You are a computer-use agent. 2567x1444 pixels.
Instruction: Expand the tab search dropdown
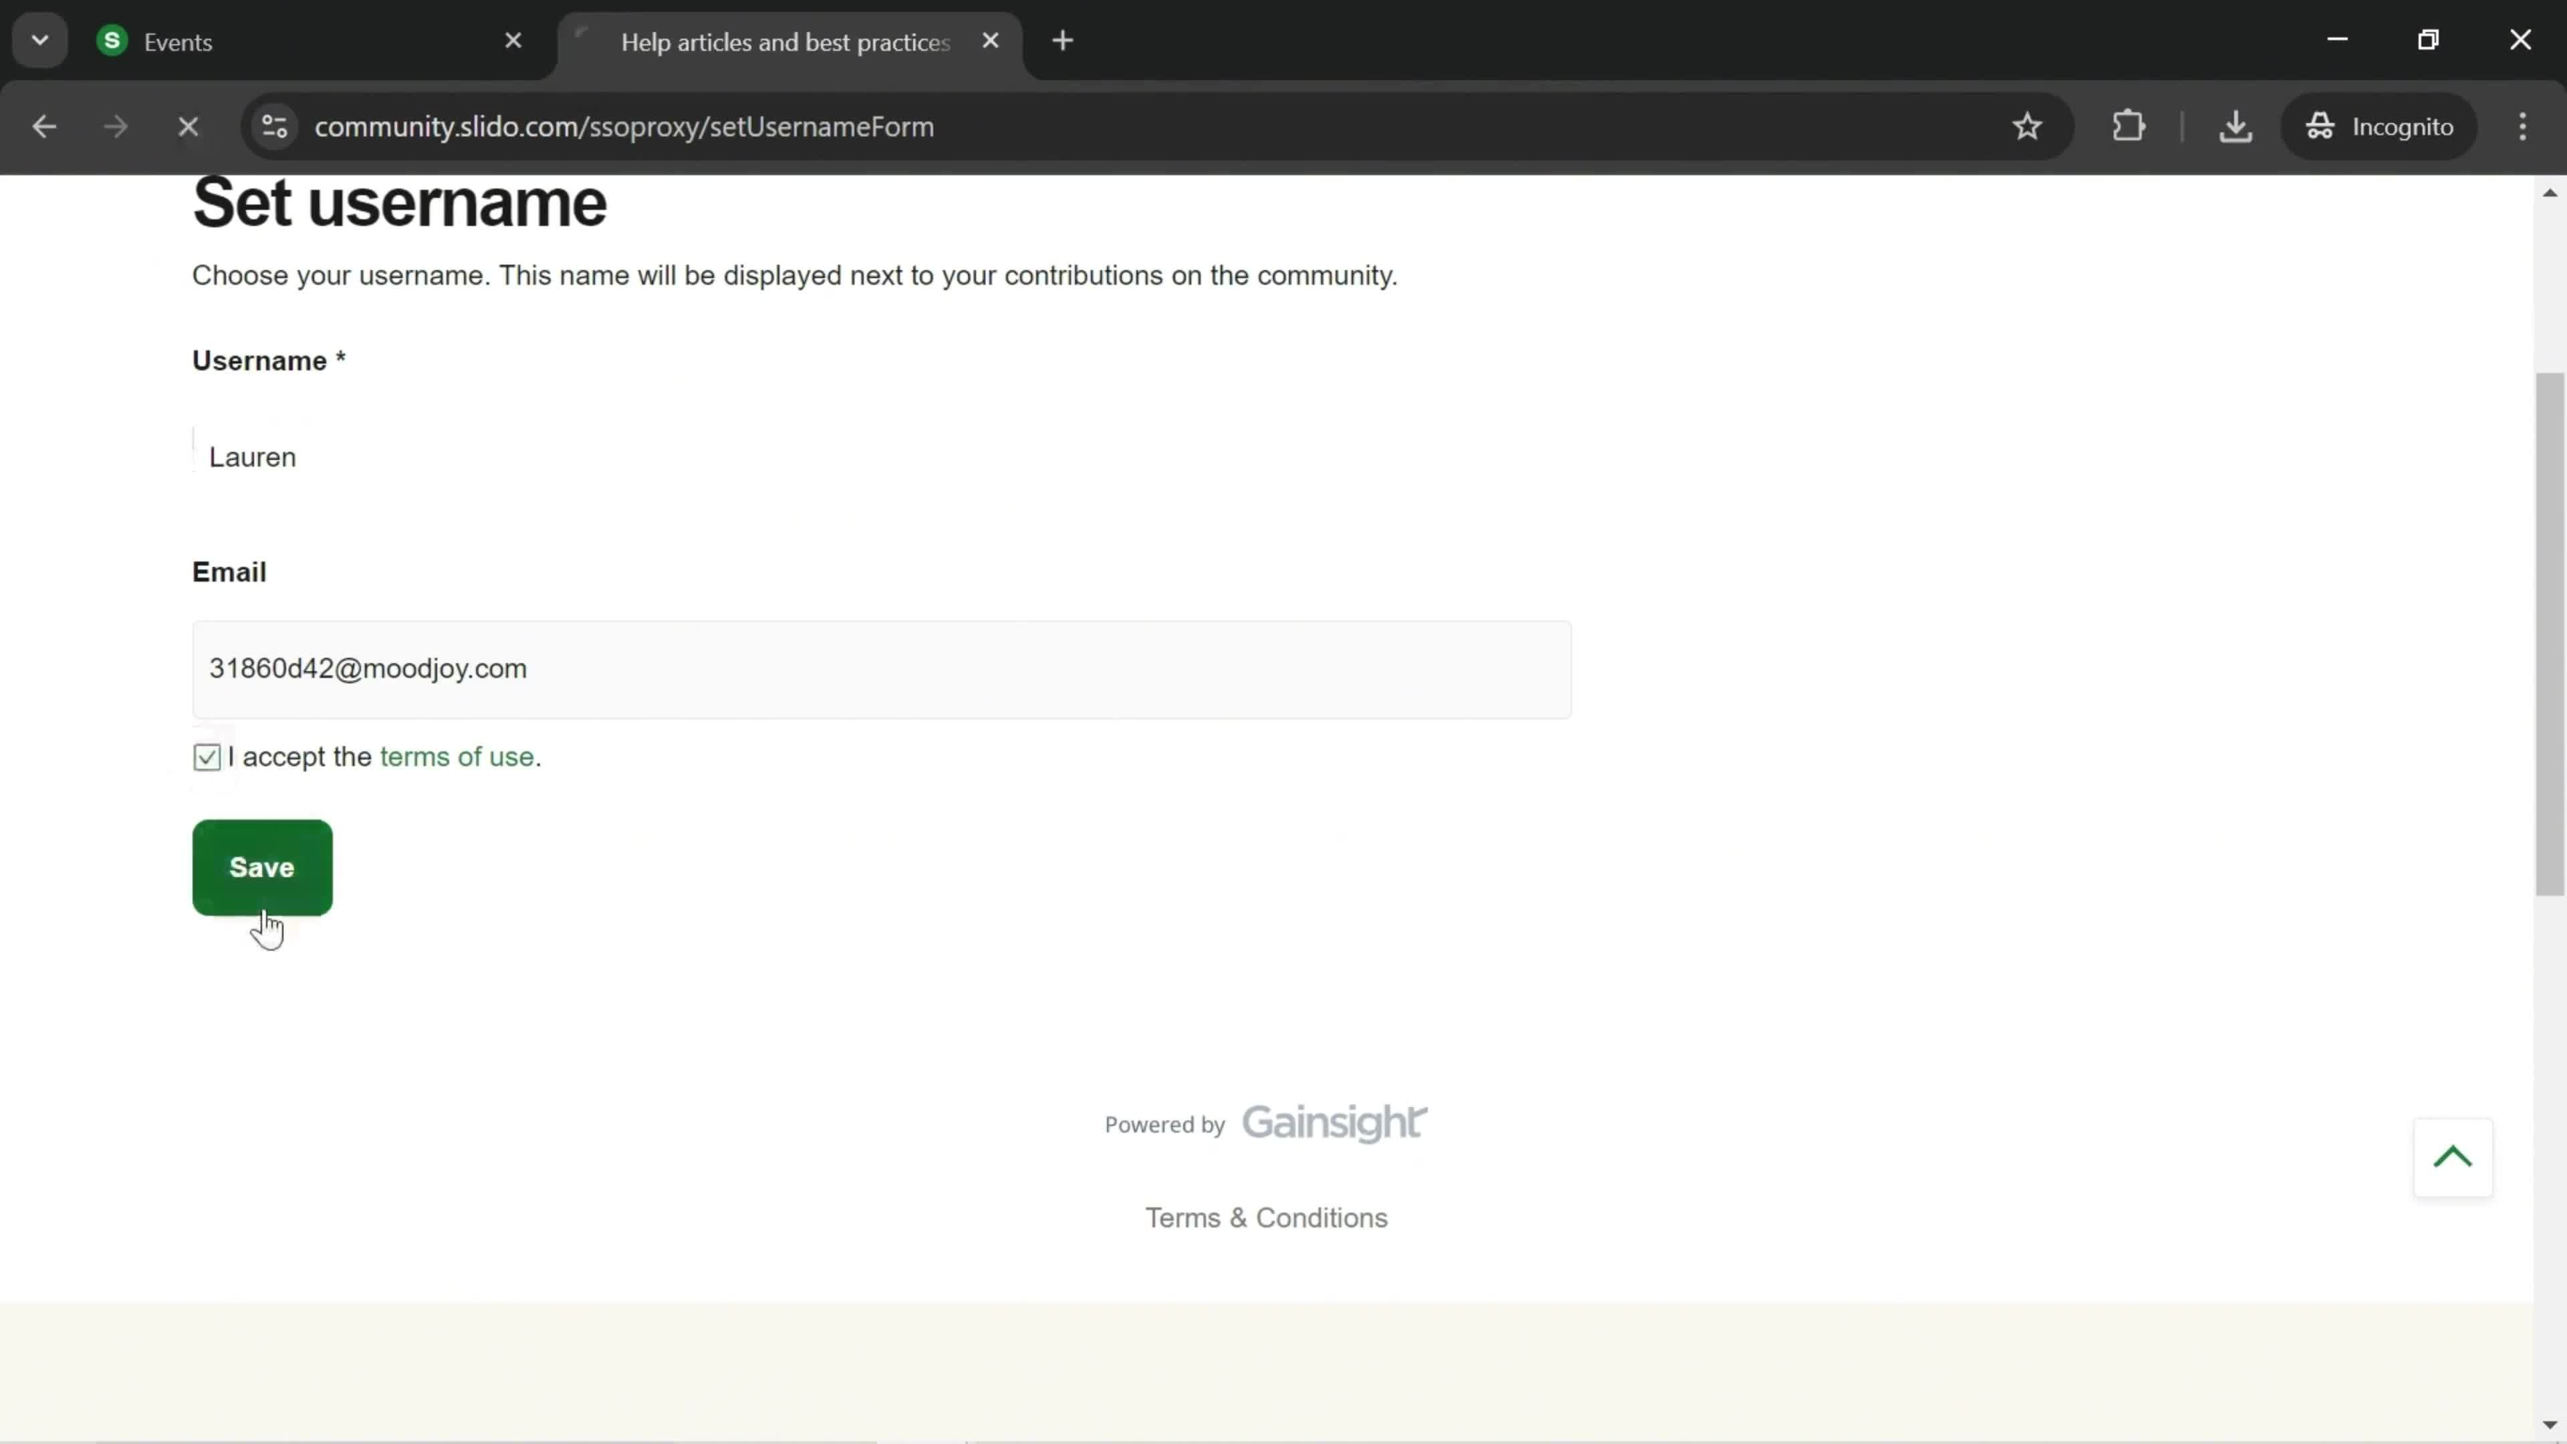pos(40,41)
